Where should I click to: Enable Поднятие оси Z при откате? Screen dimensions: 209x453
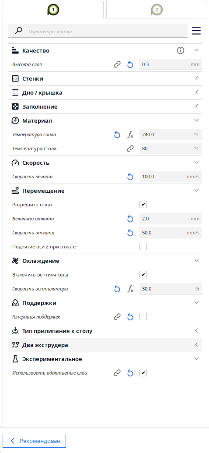click(x=143, y=247)
